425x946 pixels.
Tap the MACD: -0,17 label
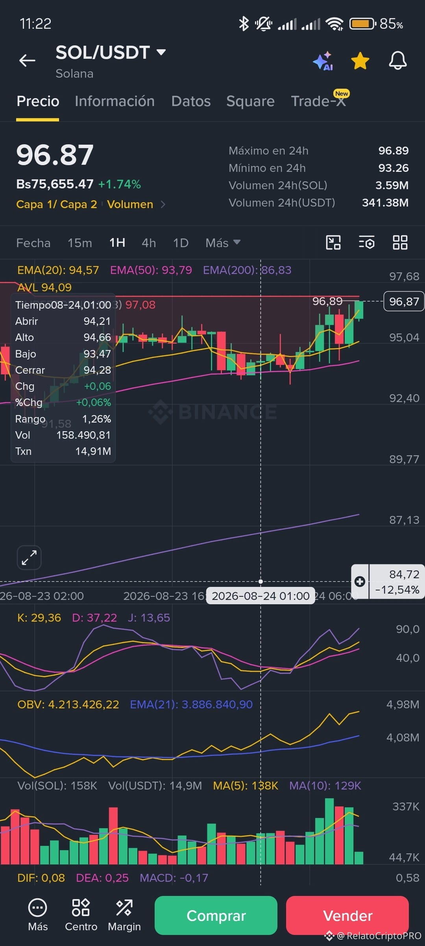tap(174, 878)
